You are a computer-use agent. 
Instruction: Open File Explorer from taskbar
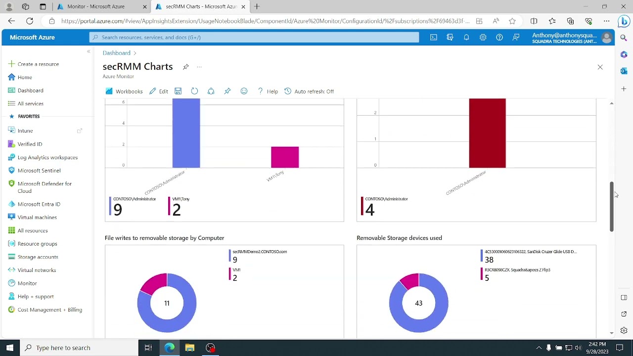pos(189,348)
